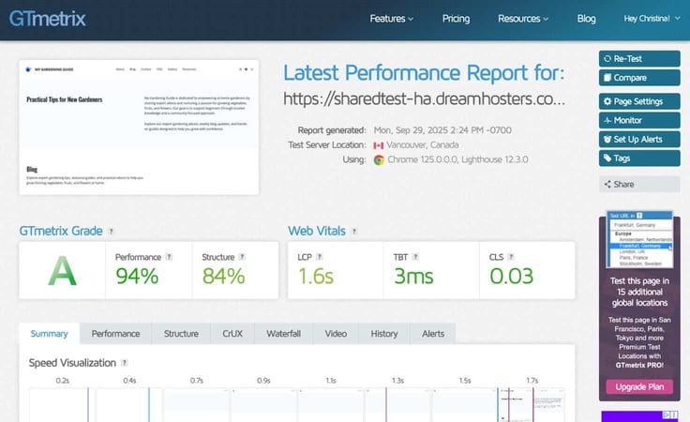Click the Compare button
This screenshot has height=422, width=690.
pos(639,78)
